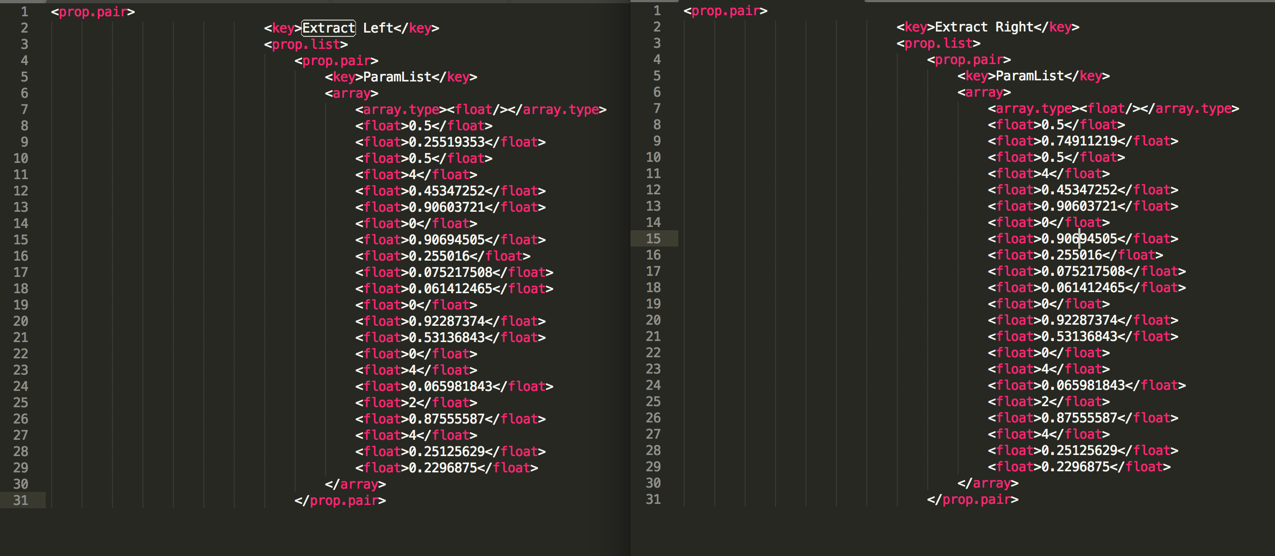The width and height of the screenshot is (1275, 556).
Task: Click the highlighted word "Extract" in left pane
Action: pos(329,28)
